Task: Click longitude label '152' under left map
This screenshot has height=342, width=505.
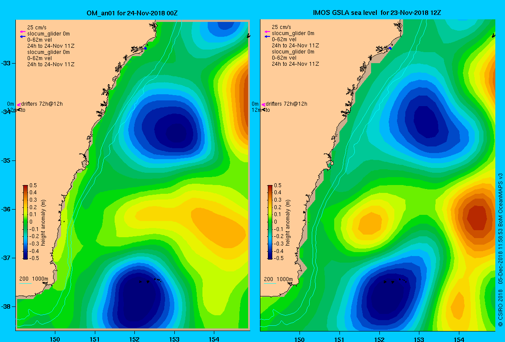Action: (x=134, y=339)
